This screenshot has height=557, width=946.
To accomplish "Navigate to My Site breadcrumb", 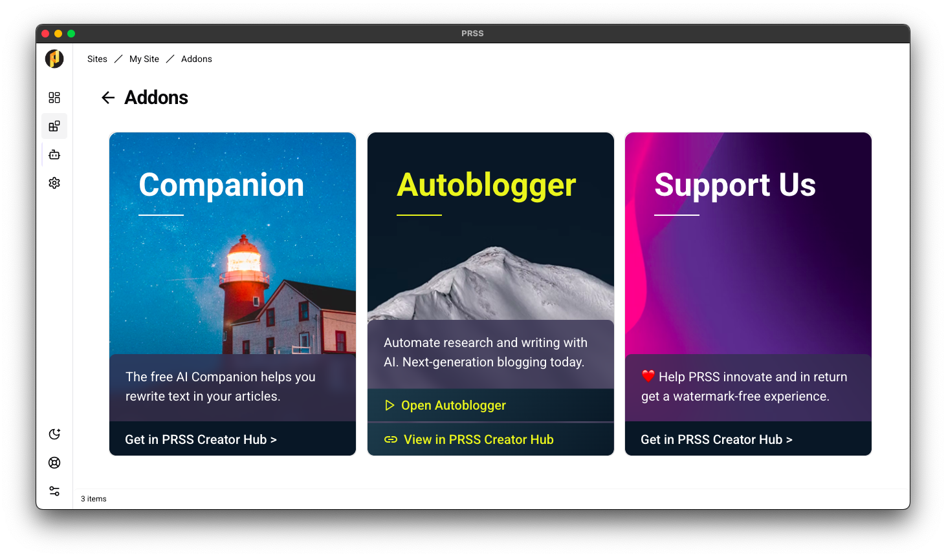I will tap(144, 59).
